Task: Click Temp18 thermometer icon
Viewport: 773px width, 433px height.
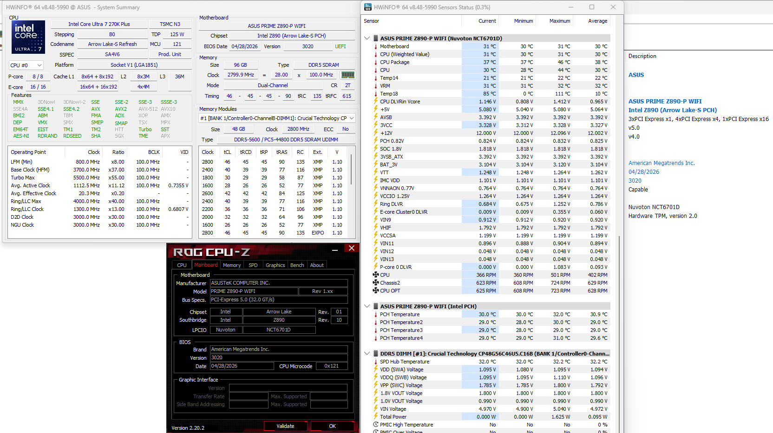Action: [x=375, y=94]
